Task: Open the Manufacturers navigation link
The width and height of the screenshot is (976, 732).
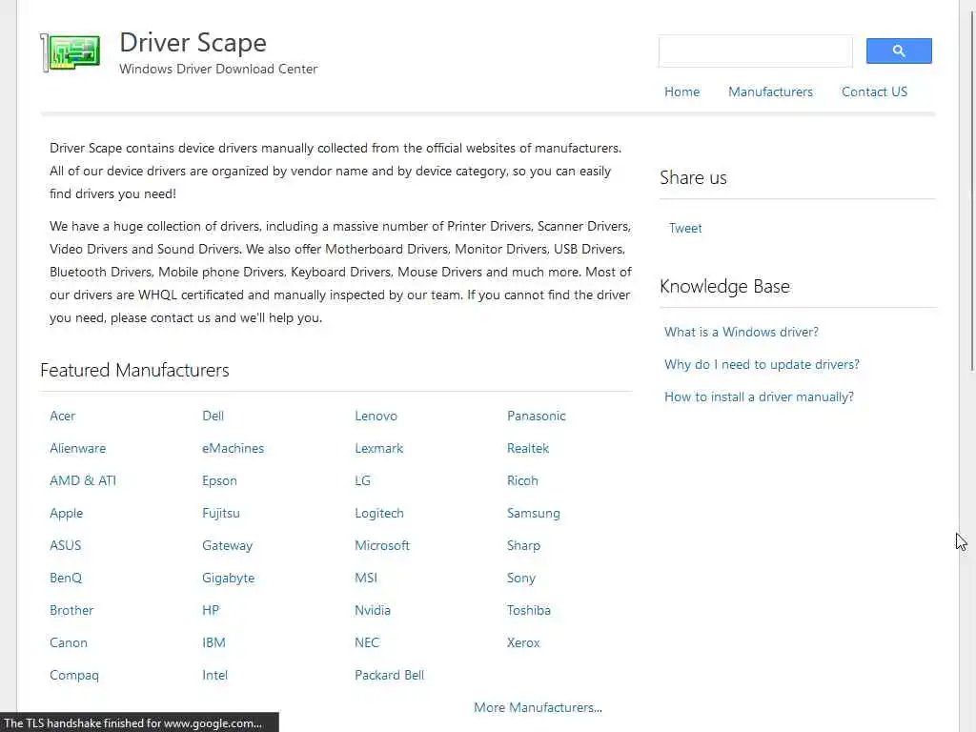Action: tap(770, 92)
